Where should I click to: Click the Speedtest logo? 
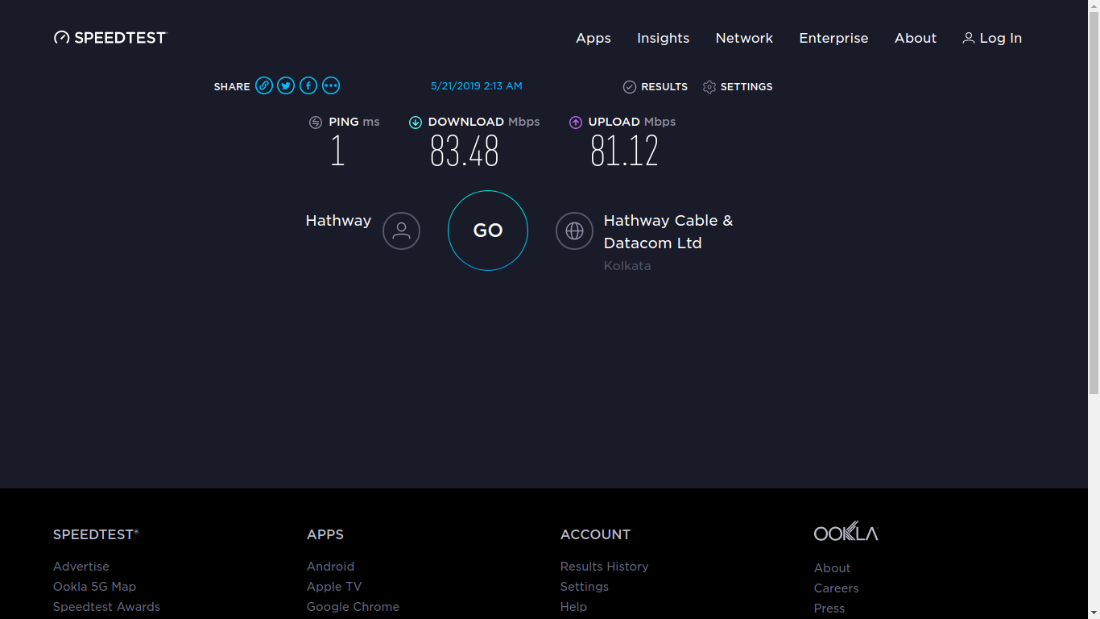(110, 38)
